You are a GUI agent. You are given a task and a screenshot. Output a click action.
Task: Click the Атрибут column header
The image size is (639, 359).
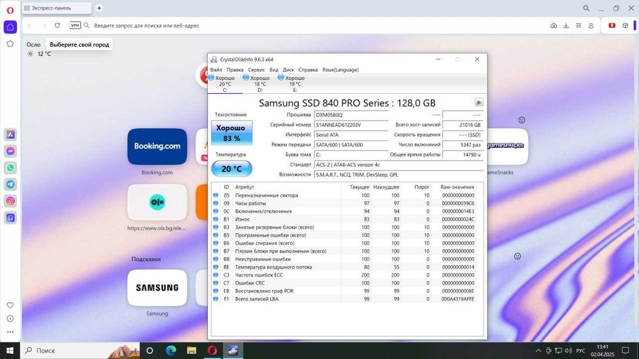tap(245, 187)
